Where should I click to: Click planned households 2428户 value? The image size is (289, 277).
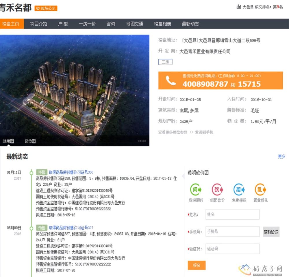[186, 122]
